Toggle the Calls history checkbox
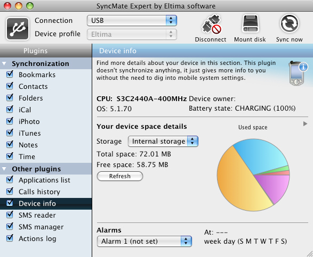Image resolution: width=313 pixels, height=257 pixels. pyautogui.click(x=10, y=192)
